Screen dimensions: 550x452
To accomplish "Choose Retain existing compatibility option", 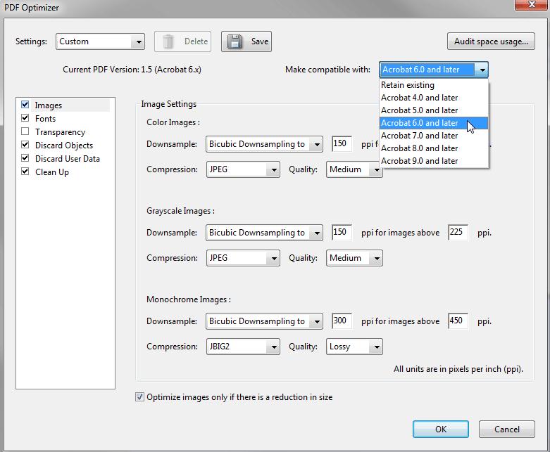I will 434,85.
